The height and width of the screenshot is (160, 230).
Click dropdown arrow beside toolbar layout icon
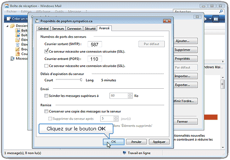tap(211, 19)
